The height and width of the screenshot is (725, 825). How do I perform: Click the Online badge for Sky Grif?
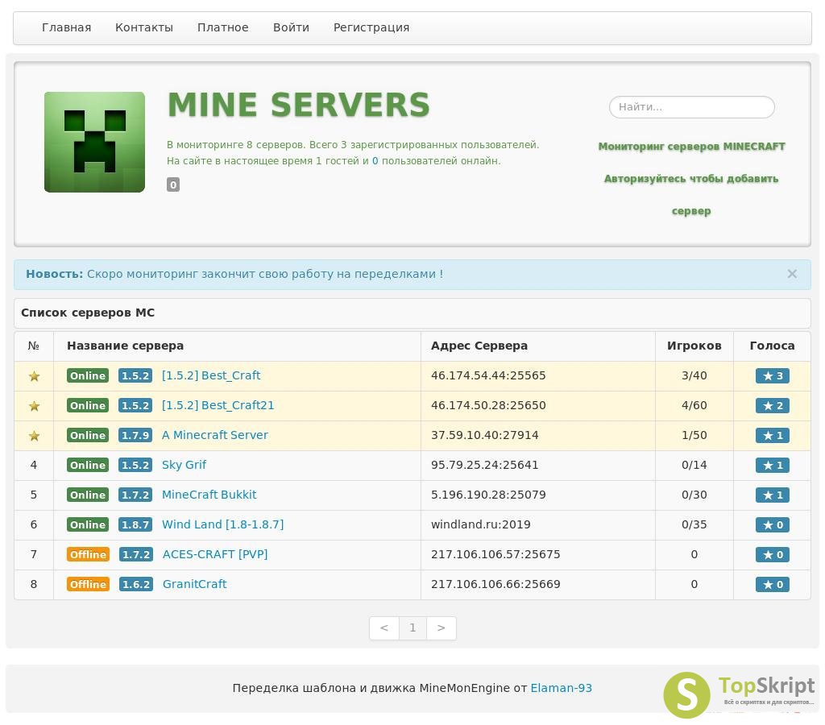(88, 465)
